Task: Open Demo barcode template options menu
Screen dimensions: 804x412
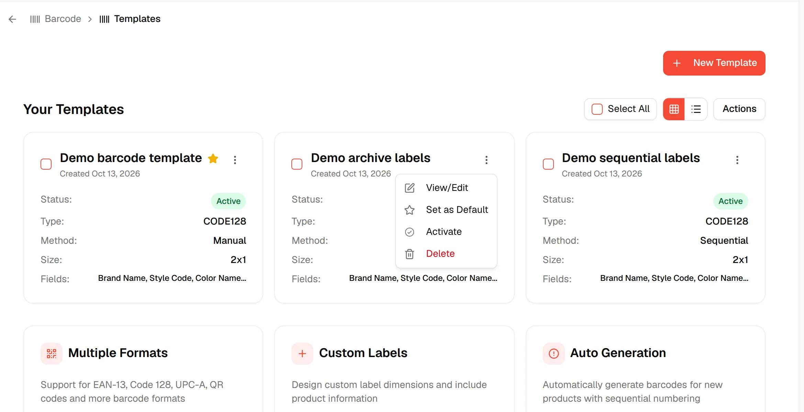Action: (235, 160)
